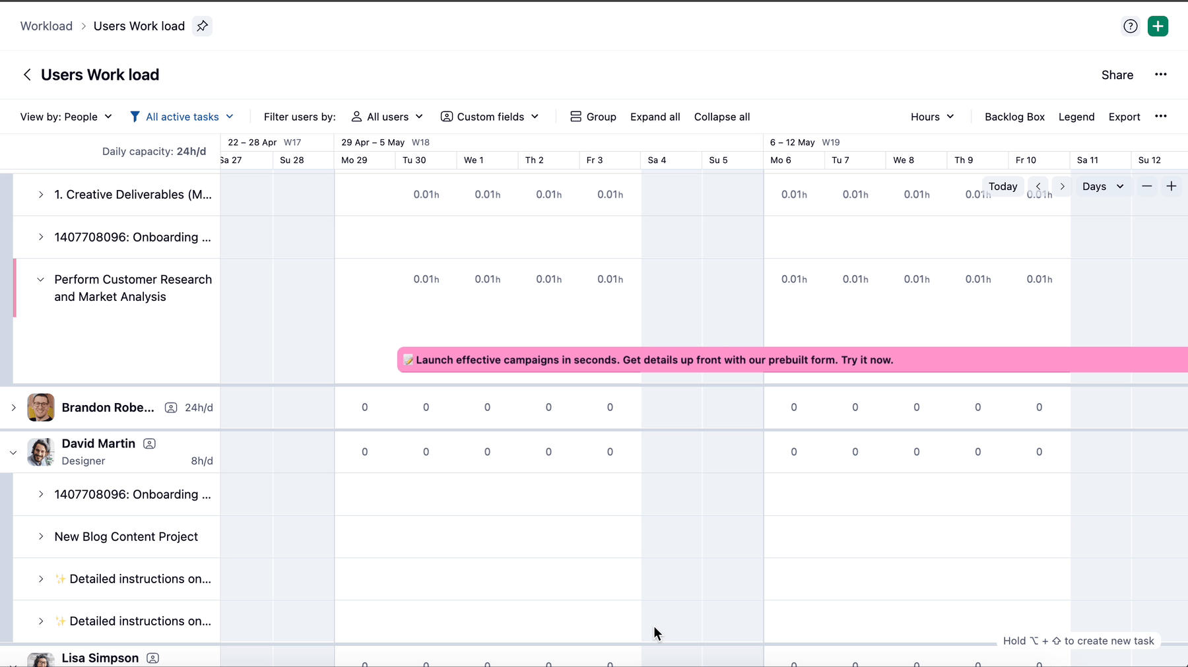Viewport: 1188px width, 667px height.
Task: Click Collapse all
Action: click(x=721, y=117)
